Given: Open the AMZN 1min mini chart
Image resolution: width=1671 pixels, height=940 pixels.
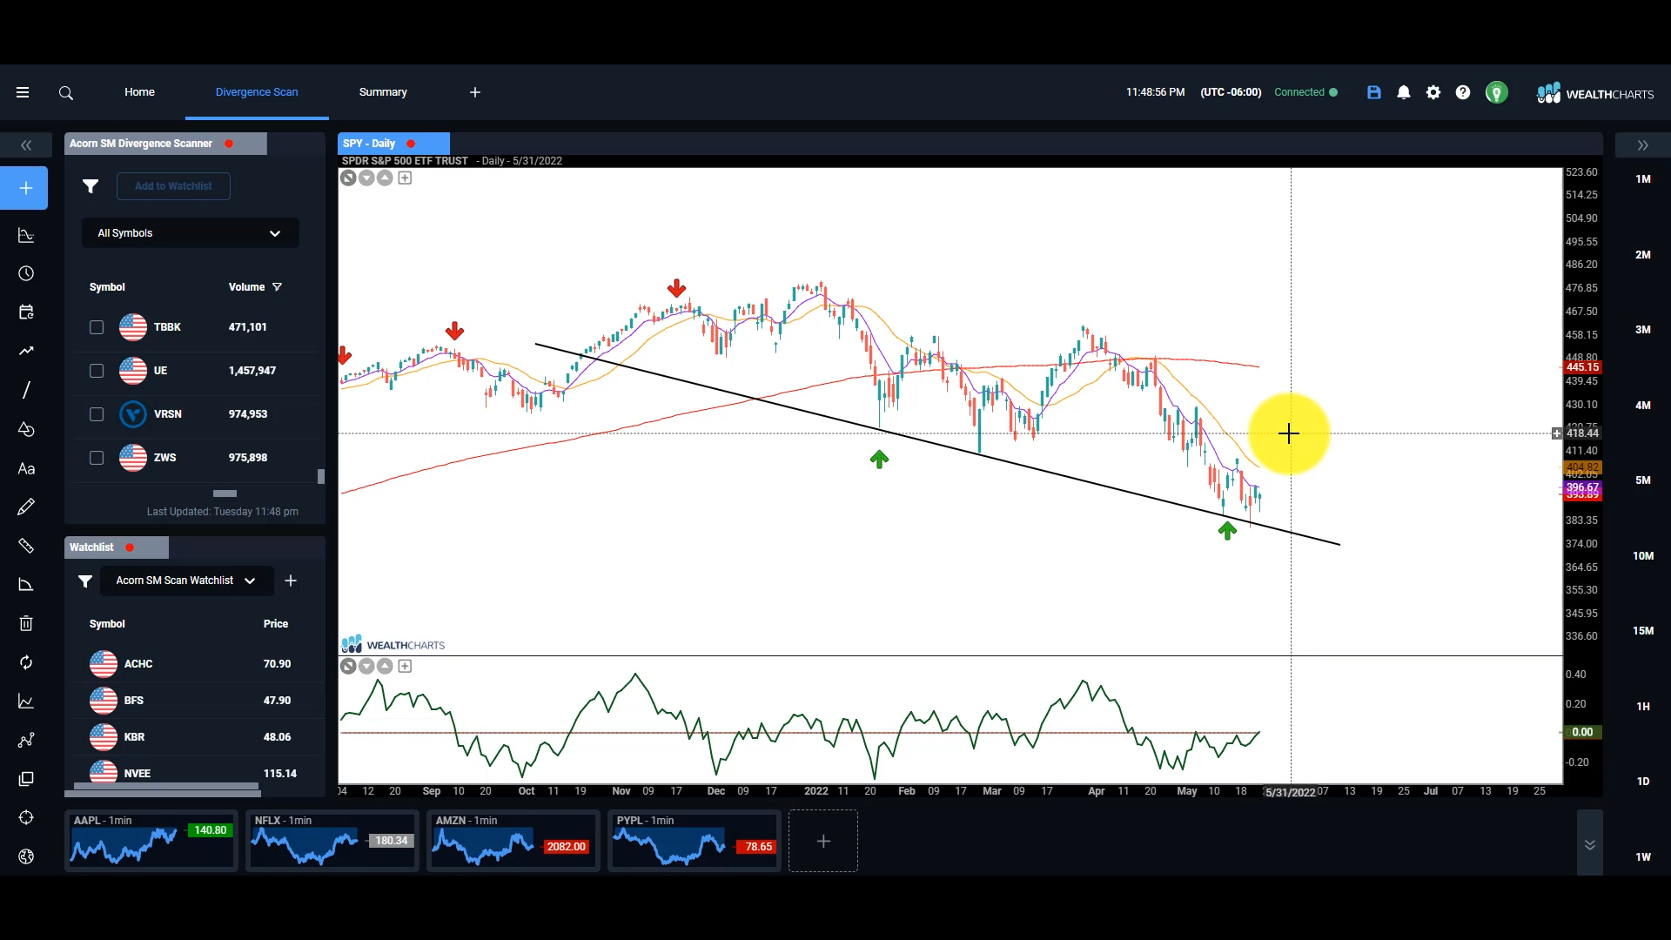Looking at the screenshot, I should (513, 841).
